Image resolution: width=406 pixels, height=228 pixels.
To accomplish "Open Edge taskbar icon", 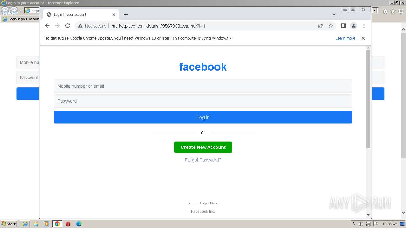I will [79, 224].
